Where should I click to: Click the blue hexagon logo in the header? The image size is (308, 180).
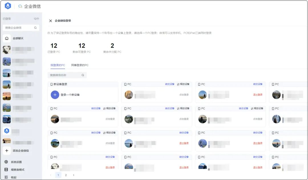[x=8, y=6]
